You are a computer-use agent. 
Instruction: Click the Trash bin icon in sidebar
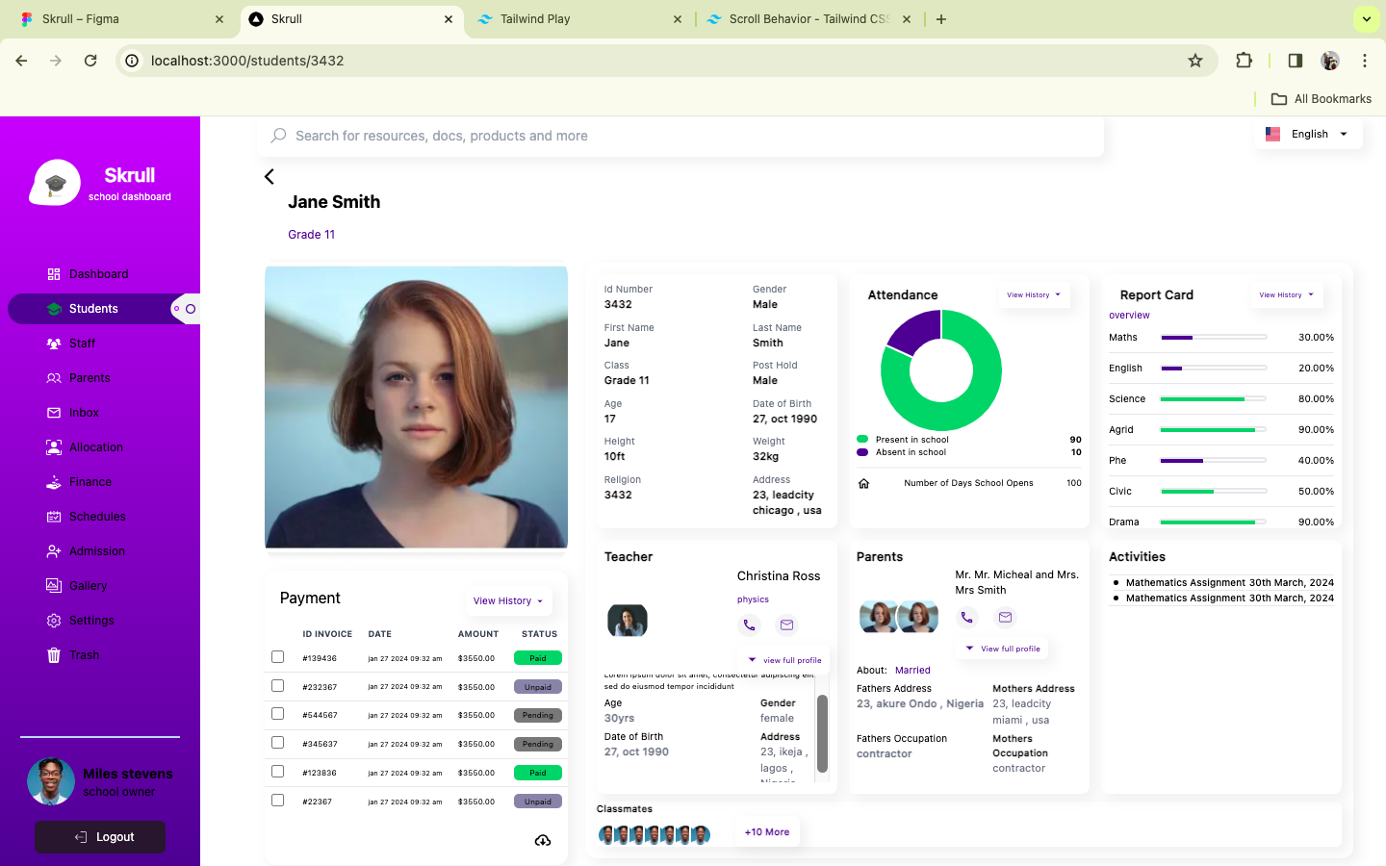[x=54, y=655]
